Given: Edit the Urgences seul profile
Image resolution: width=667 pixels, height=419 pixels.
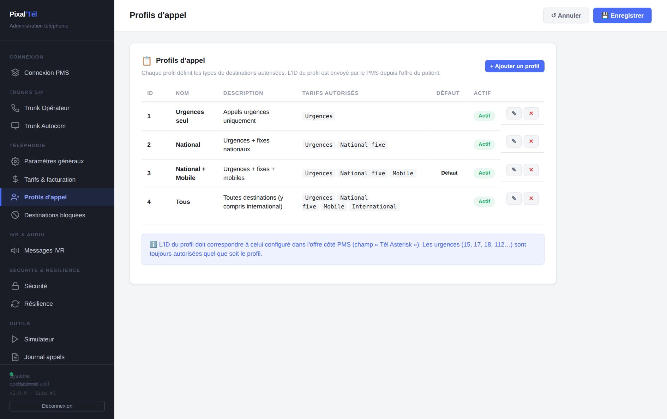Looking at the screenshot, I should [514, 113].
